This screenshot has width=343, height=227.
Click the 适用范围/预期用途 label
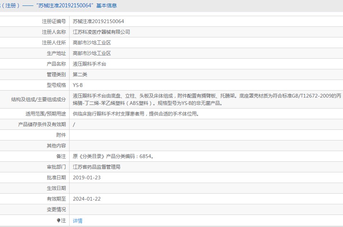46,114
